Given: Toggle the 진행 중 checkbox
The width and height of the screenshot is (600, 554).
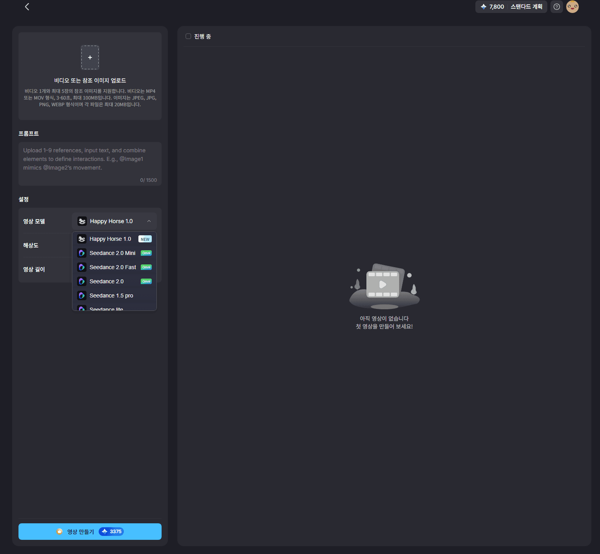Looking at the screenshot, I should click(188, 36).
